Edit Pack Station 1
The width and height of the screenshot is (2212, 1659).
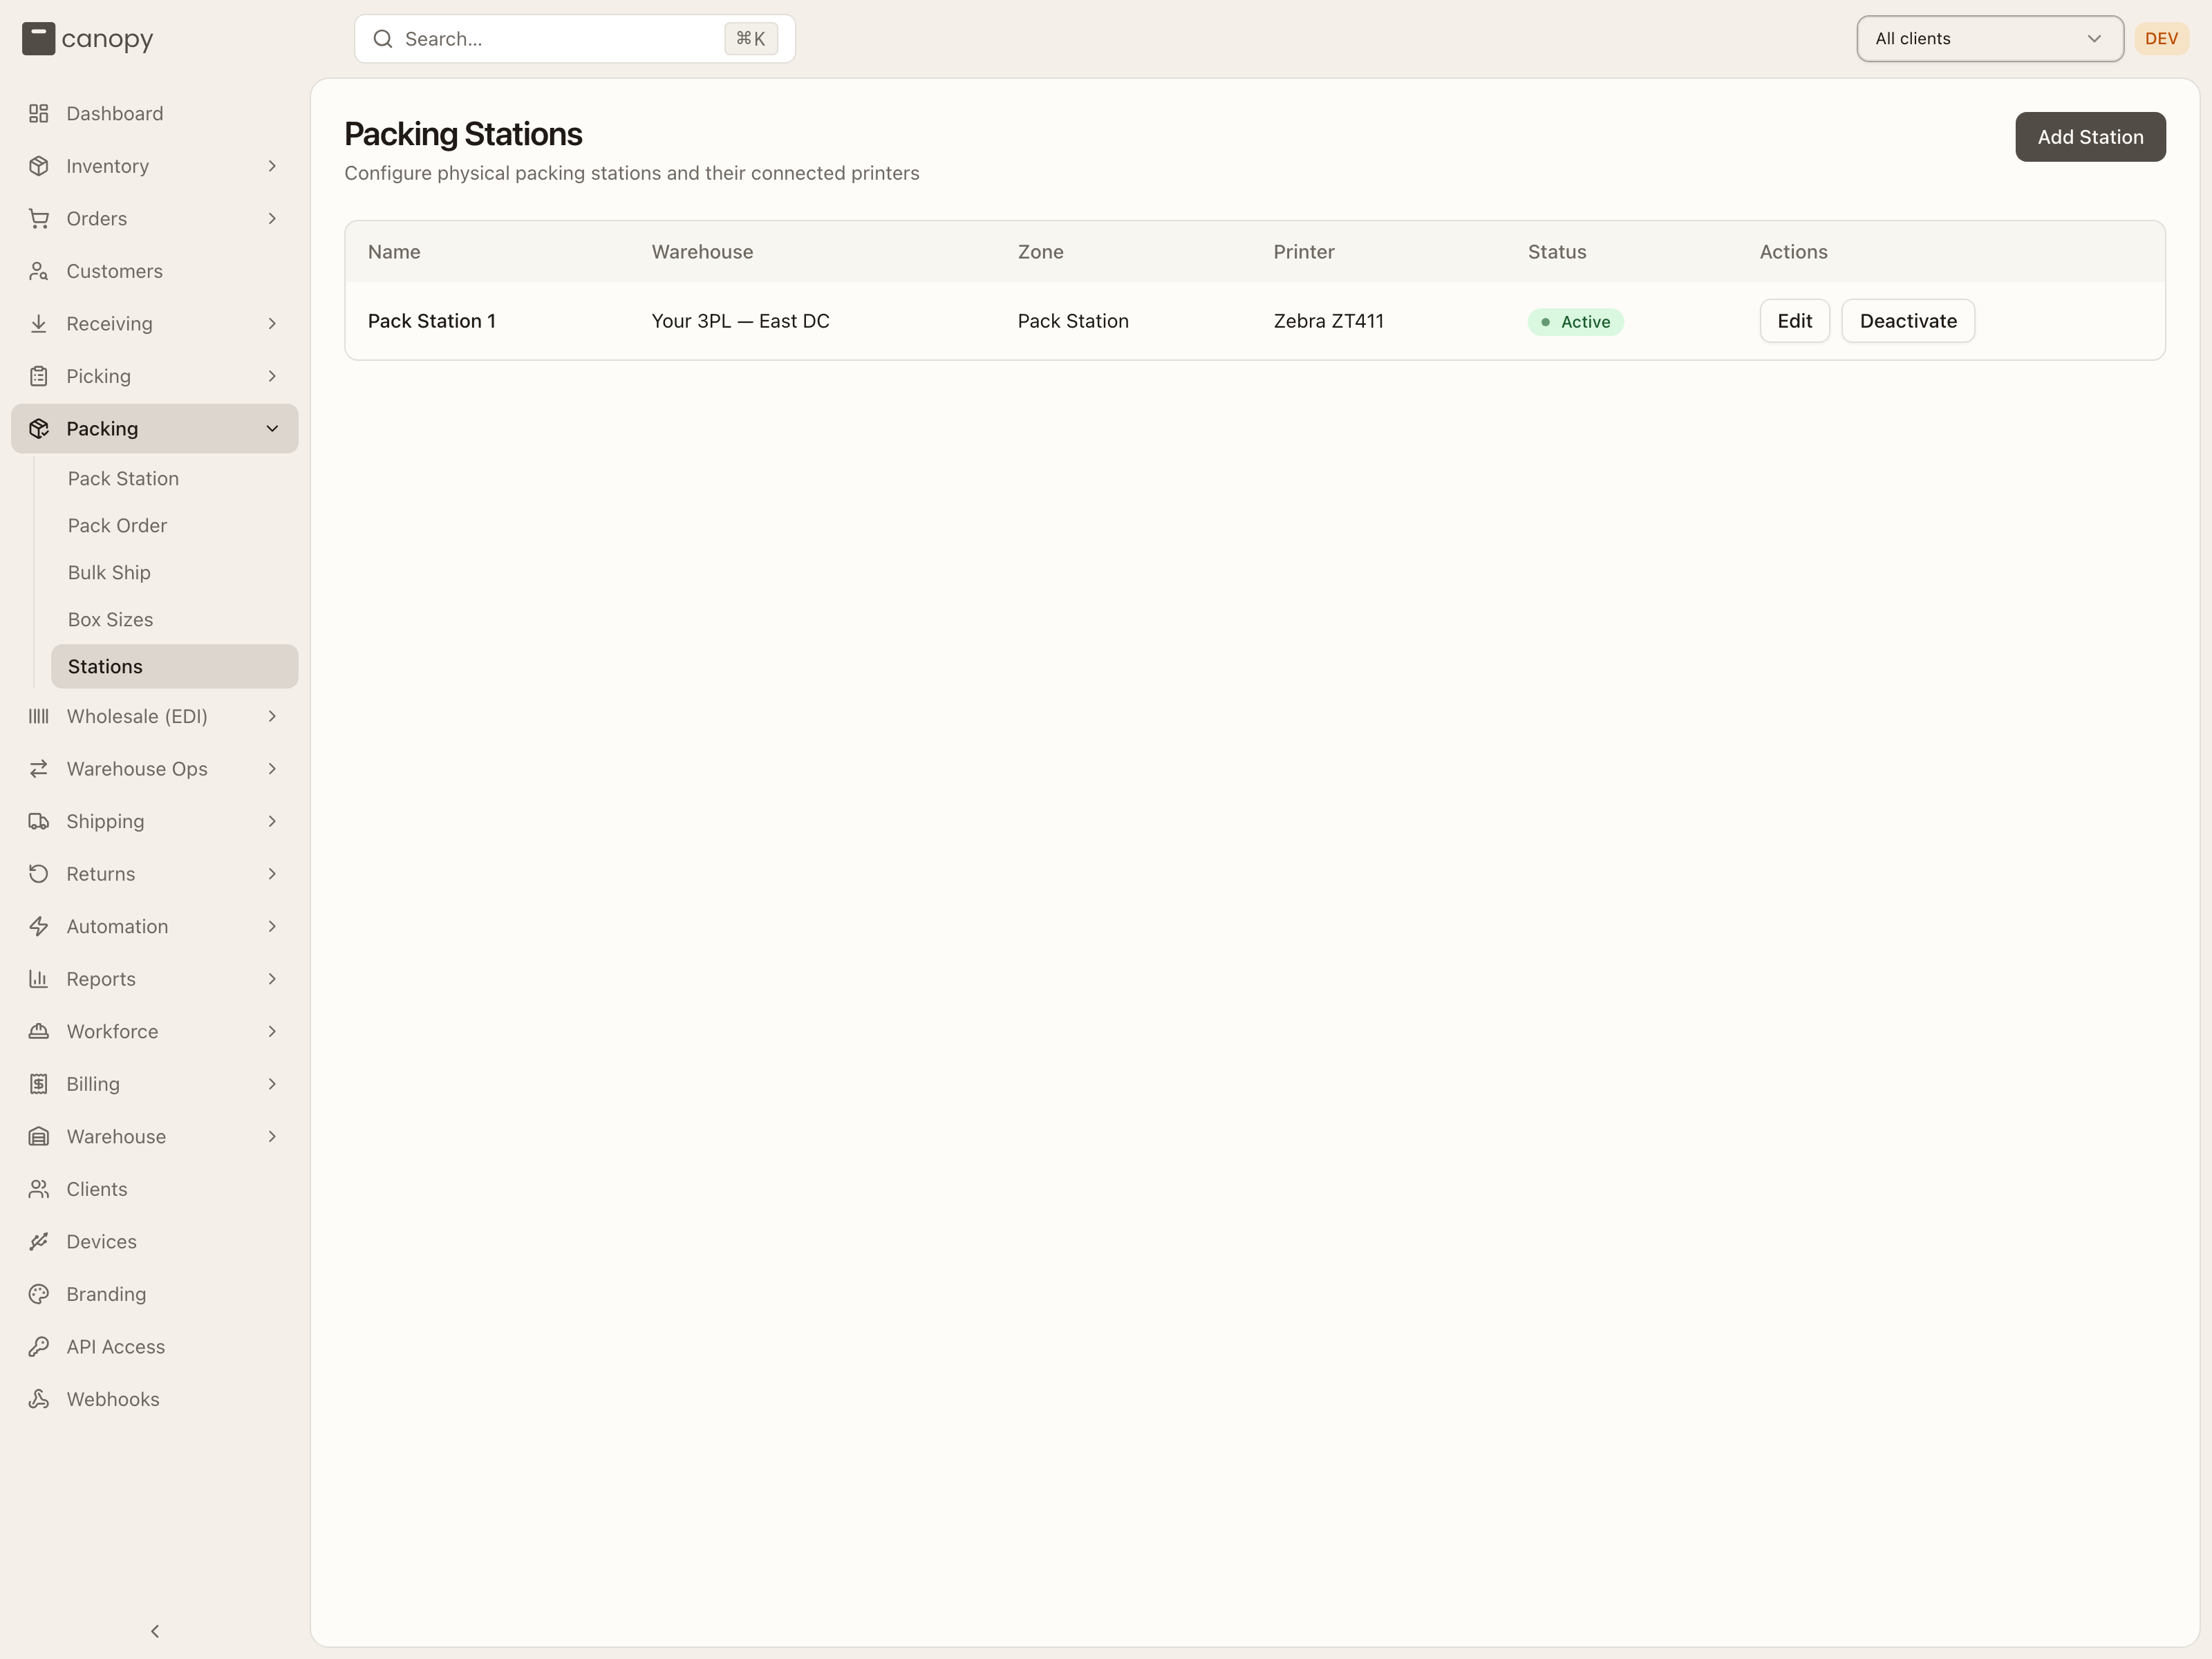point(1794,321)
